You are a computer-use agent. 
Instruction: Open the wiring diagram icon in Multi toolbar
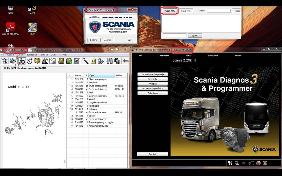point(52,61)
